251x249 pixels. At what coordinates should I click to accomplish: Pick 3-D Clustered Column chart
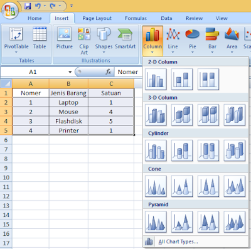click(156, 115)
